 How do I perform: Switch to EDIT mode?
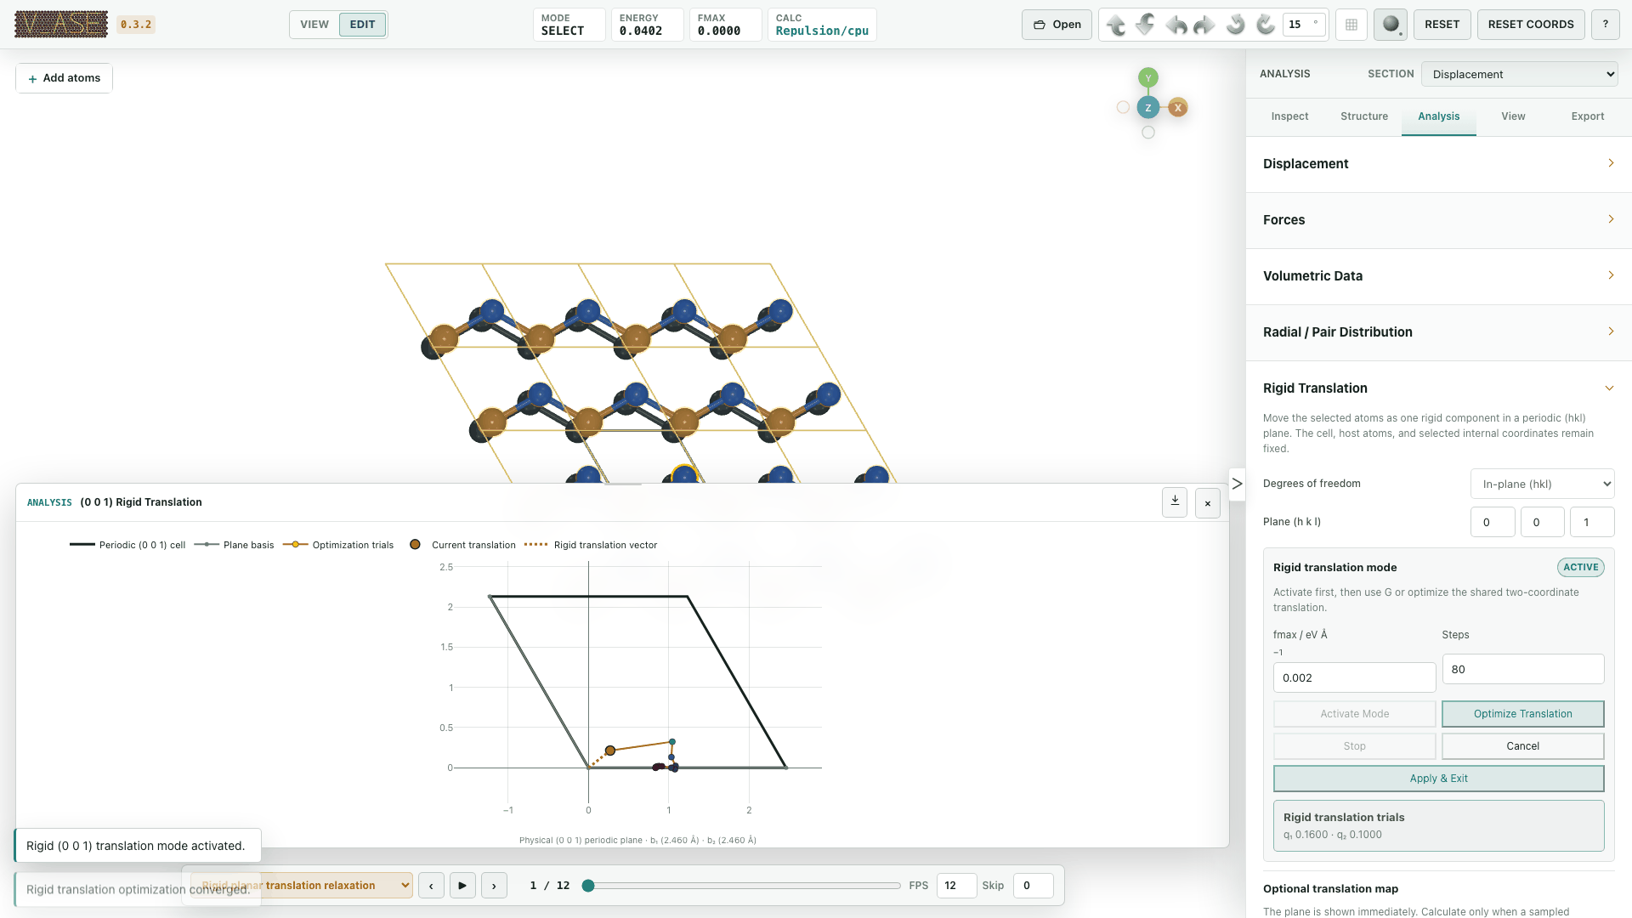[362, 25]
